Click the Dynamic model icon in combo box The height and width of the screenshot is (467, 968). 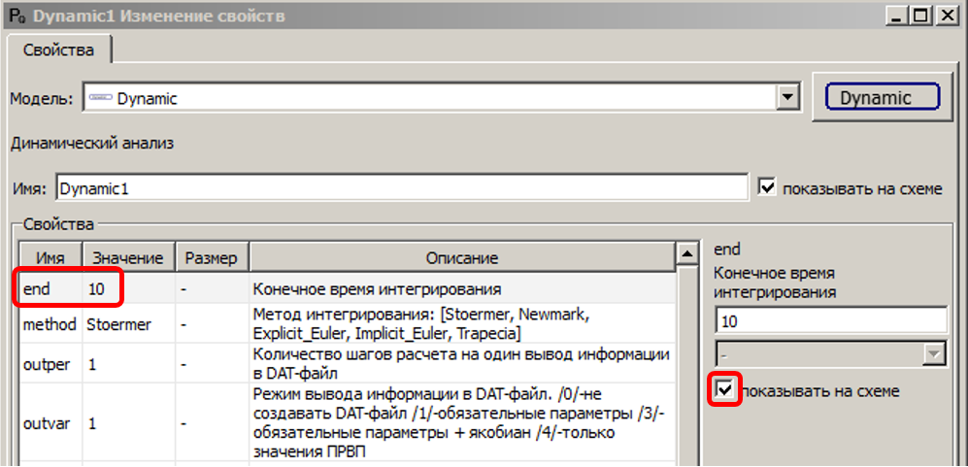[x=99, y=98]
